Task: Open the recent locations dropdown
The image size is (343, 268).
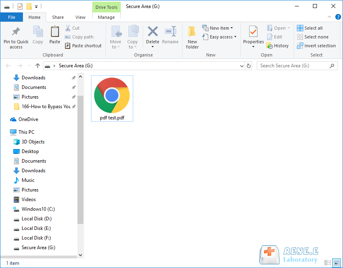Action: tap(29, 66)
